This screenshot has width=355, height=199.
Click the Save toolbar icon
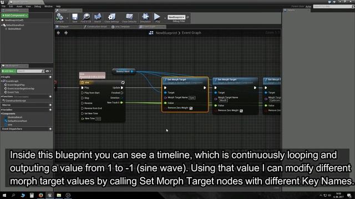tap(75, 18)
